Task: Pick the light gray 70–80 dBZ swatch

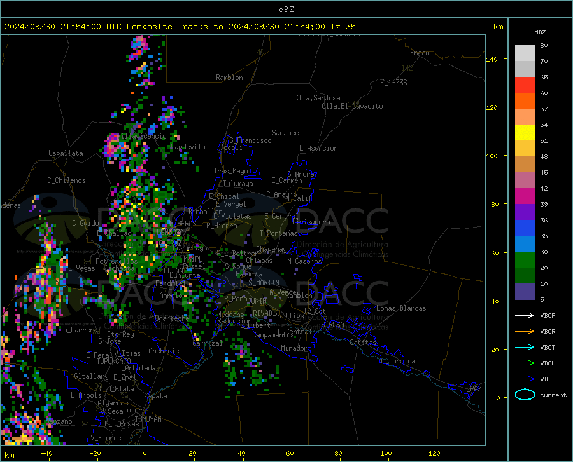Action: (x=525, y=53)
